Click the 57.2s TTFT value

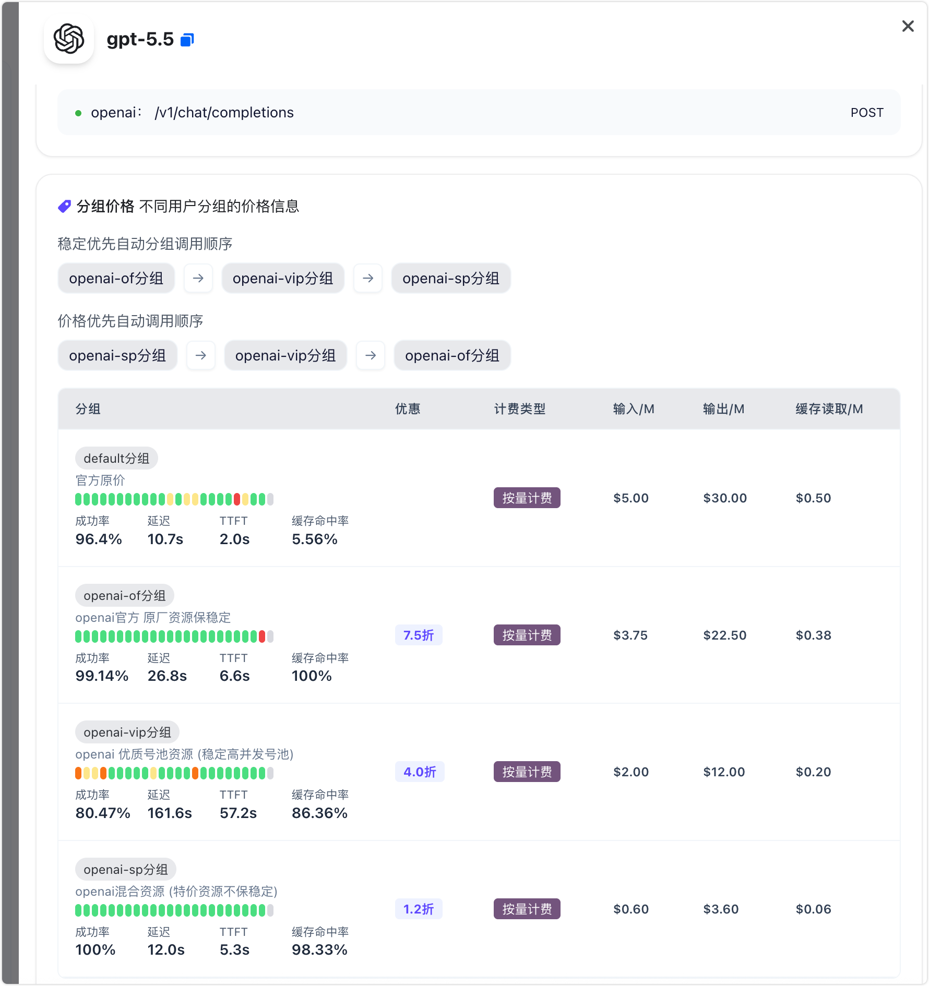point(238,813)
